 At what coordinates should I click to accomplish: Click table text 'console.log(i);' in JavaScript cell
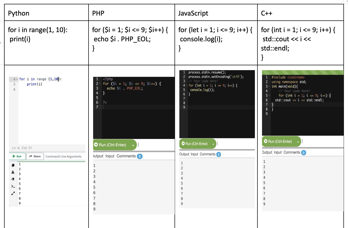coord(201,39)
